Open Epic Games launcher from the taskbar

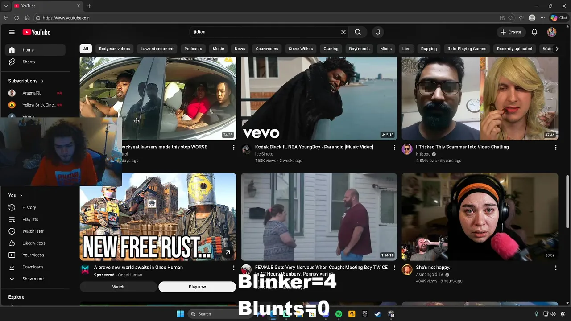click(x=365, y=314)
